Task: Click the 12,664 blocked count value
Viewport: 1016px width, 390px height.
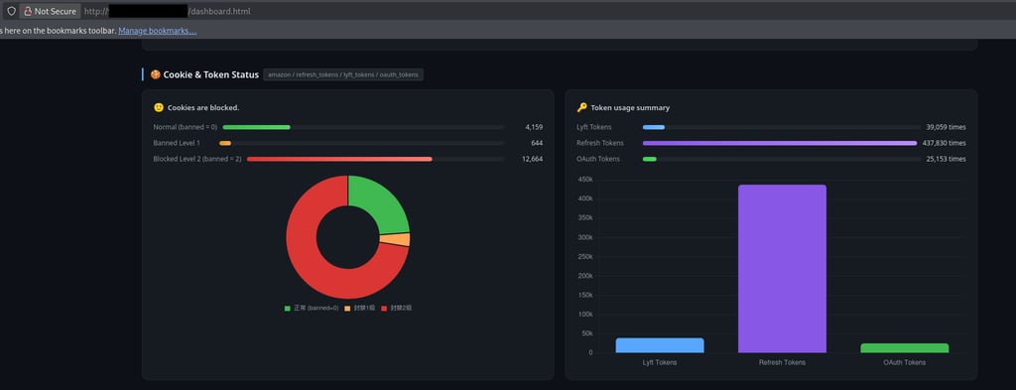Action: click(x=533, y=159)
